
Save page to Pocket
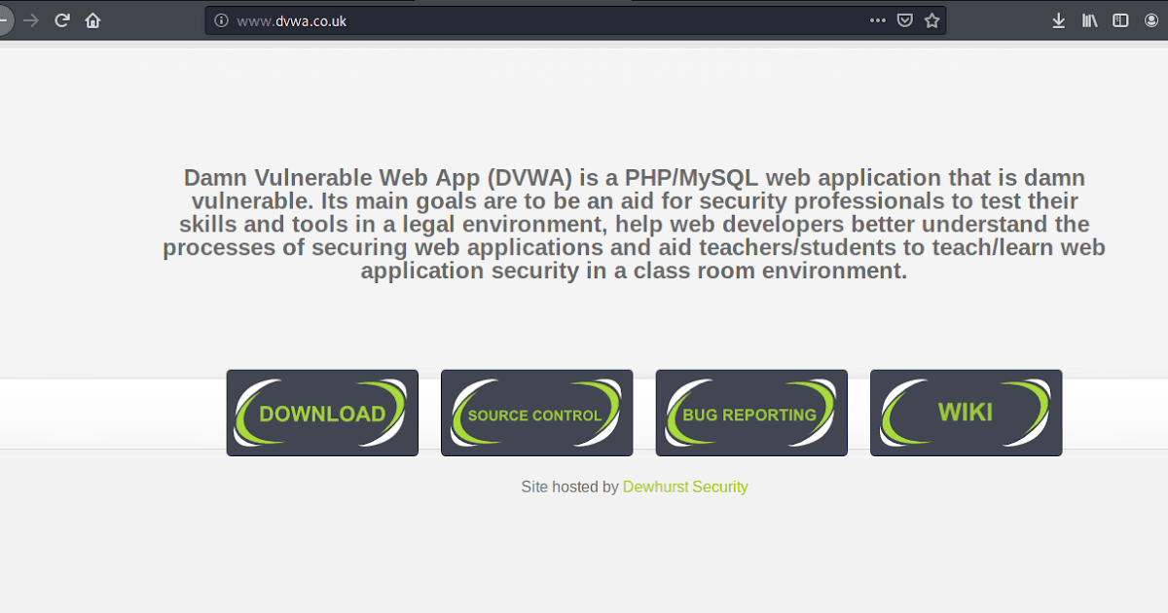coord(905,20)
